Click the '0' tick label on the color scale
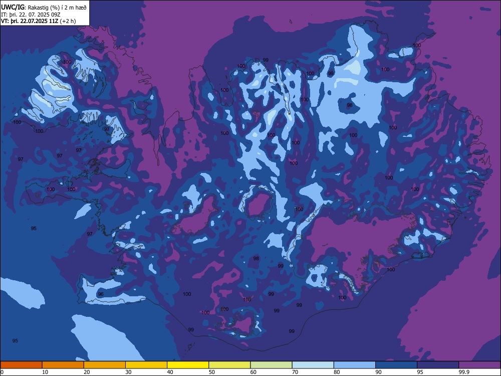Screen dimensions: 501x376 coord(2,372)
